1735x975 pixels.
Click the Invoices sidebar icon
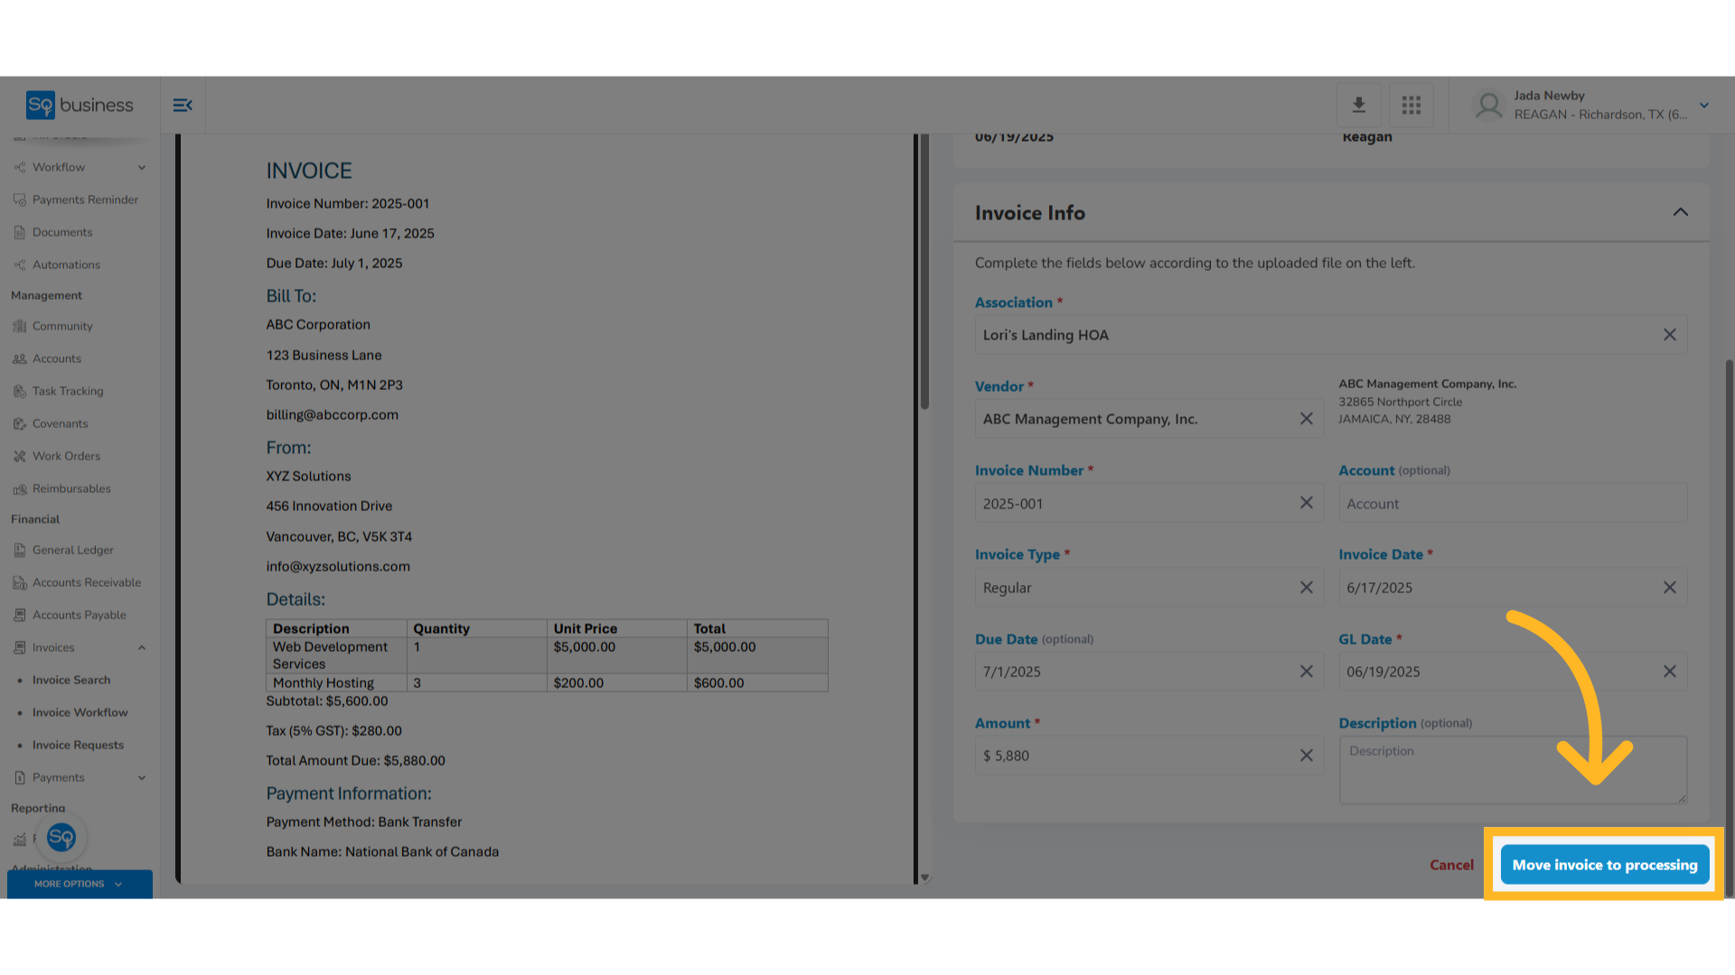[x=20, y=647]
